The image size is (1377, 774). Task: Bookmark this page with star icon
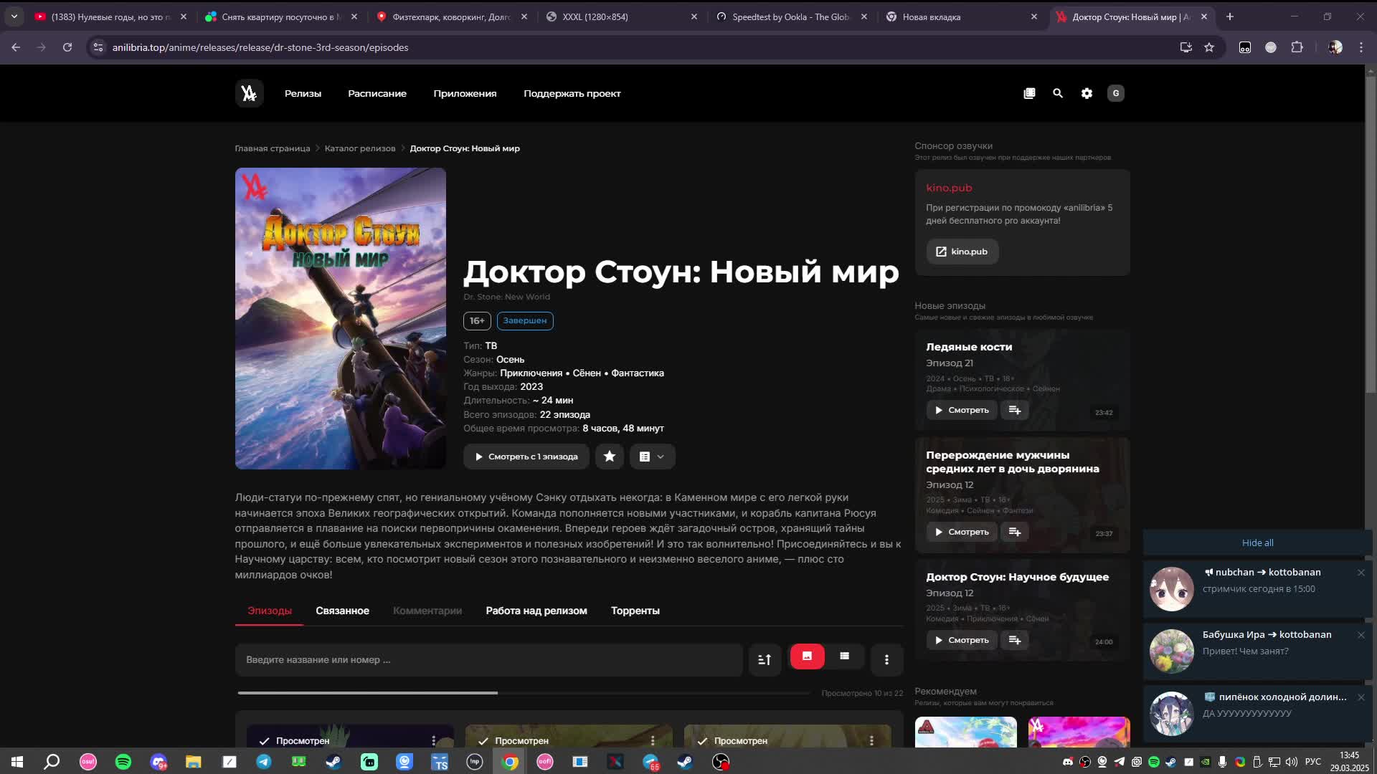pyautogui.click(x=1209, y=47)
